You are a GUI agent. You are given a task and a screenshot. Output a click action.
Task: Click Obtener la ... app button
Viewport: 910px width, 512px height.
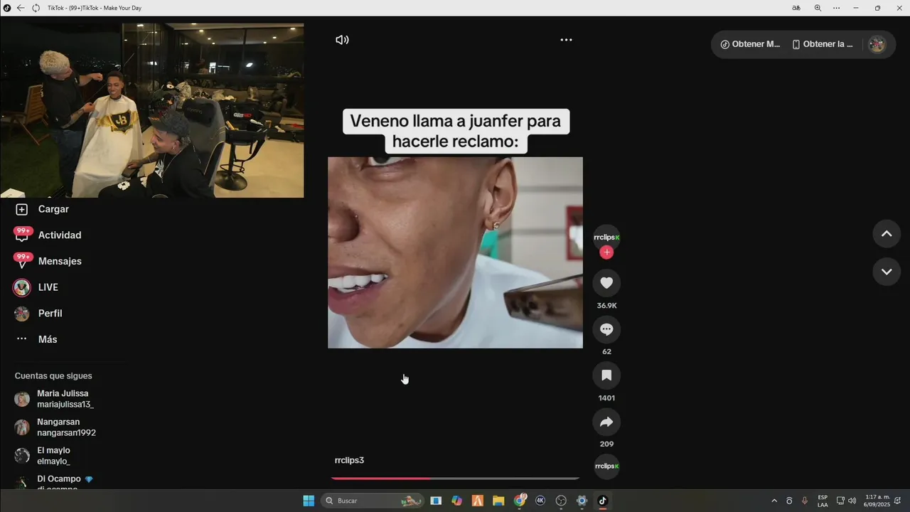823,44
